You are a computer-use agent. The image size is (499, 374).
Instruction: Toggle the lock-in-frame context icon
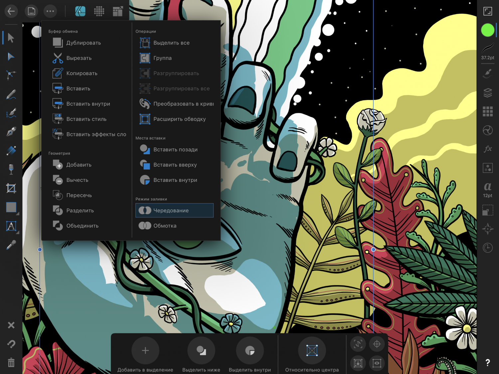[358, 363]
